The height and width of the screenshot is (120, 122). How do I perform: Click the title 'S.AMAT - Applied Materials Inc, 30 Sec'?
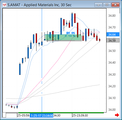(x=39, y=5)
